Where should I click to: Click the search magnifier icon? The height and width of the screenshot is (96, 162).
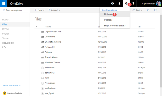3,10
